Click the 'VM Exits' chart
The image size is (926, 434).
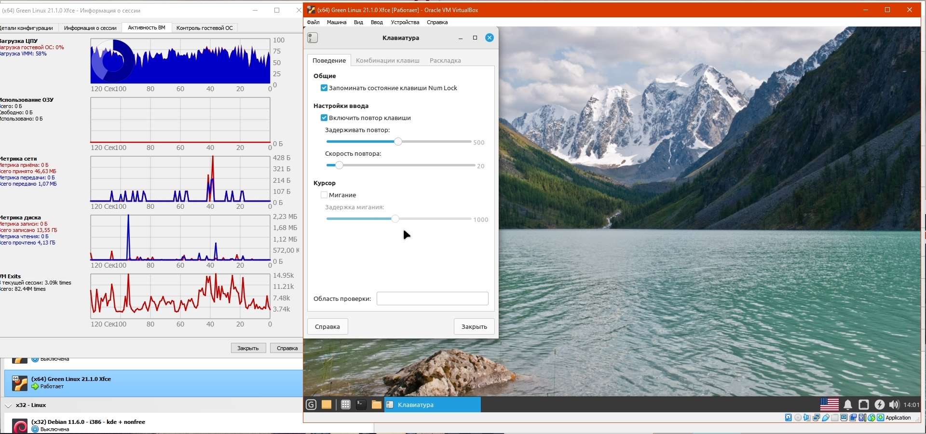click(x=180, y=296)
